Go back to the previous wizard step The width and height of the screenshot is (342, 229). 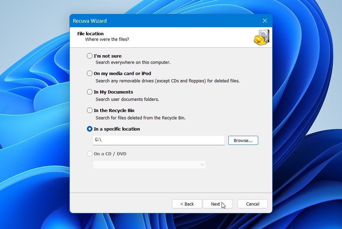(x=187, y=204)
